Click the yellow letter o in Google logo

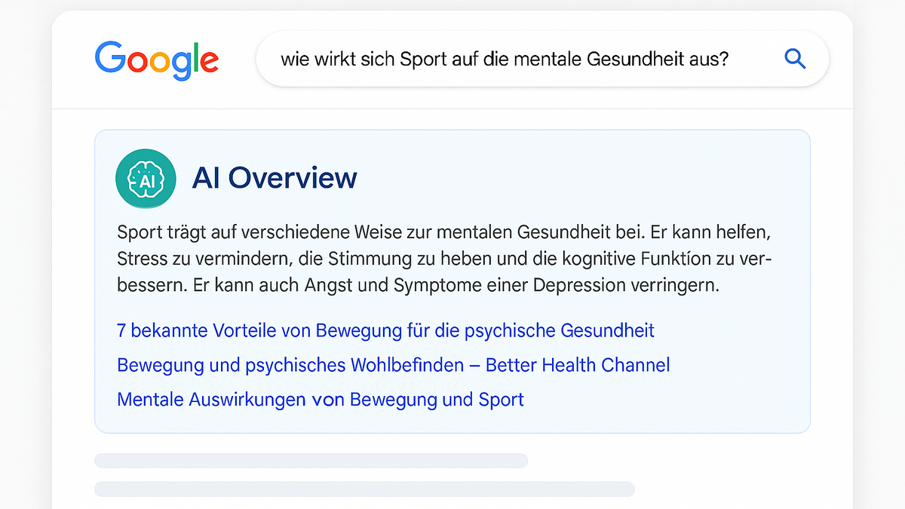(x=158, y=62)
